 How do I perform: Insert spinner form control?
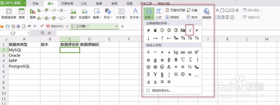[232, 17]
